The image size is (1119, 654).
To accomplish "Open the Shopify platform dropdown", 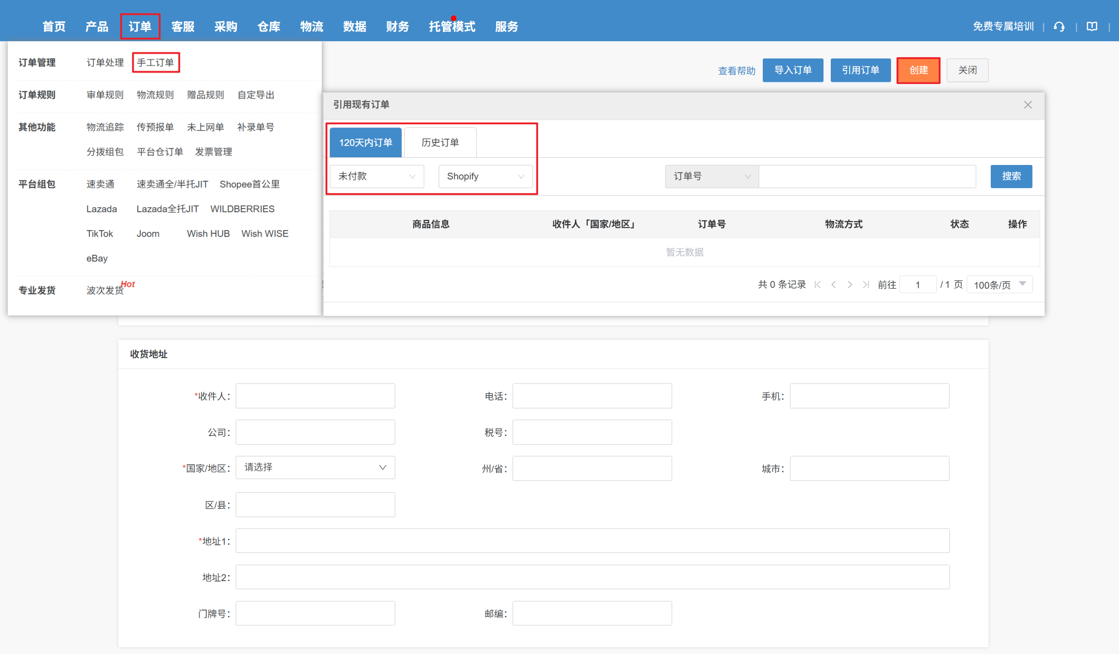I will click(x=485, y=176).
